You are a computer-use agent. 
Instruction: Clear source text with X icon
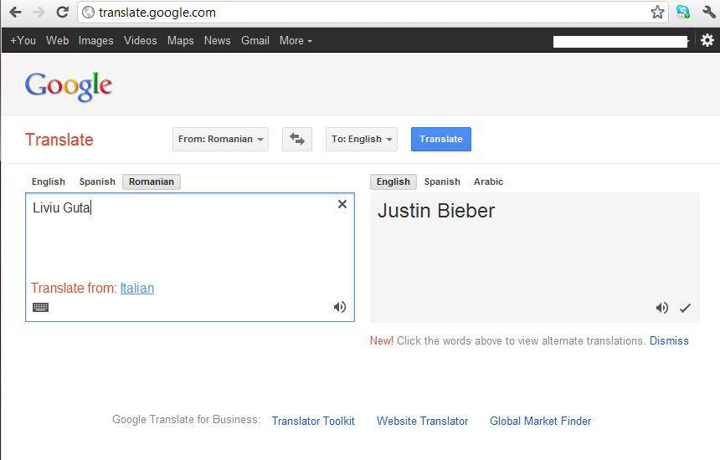(342, 204)
